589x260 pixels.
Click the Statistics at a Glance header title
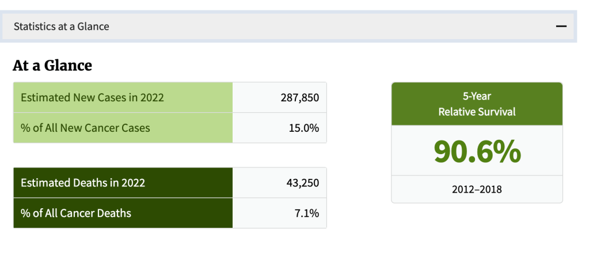[62, 26]
